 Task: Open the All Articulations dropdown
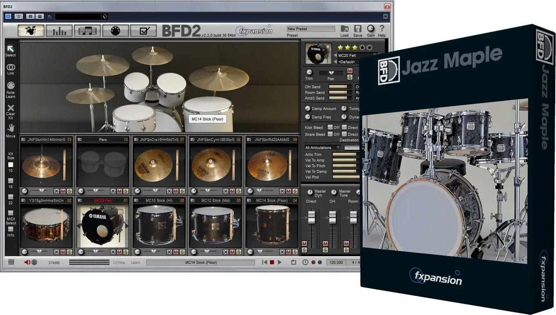pyautogui.click(x=323, y=147)
